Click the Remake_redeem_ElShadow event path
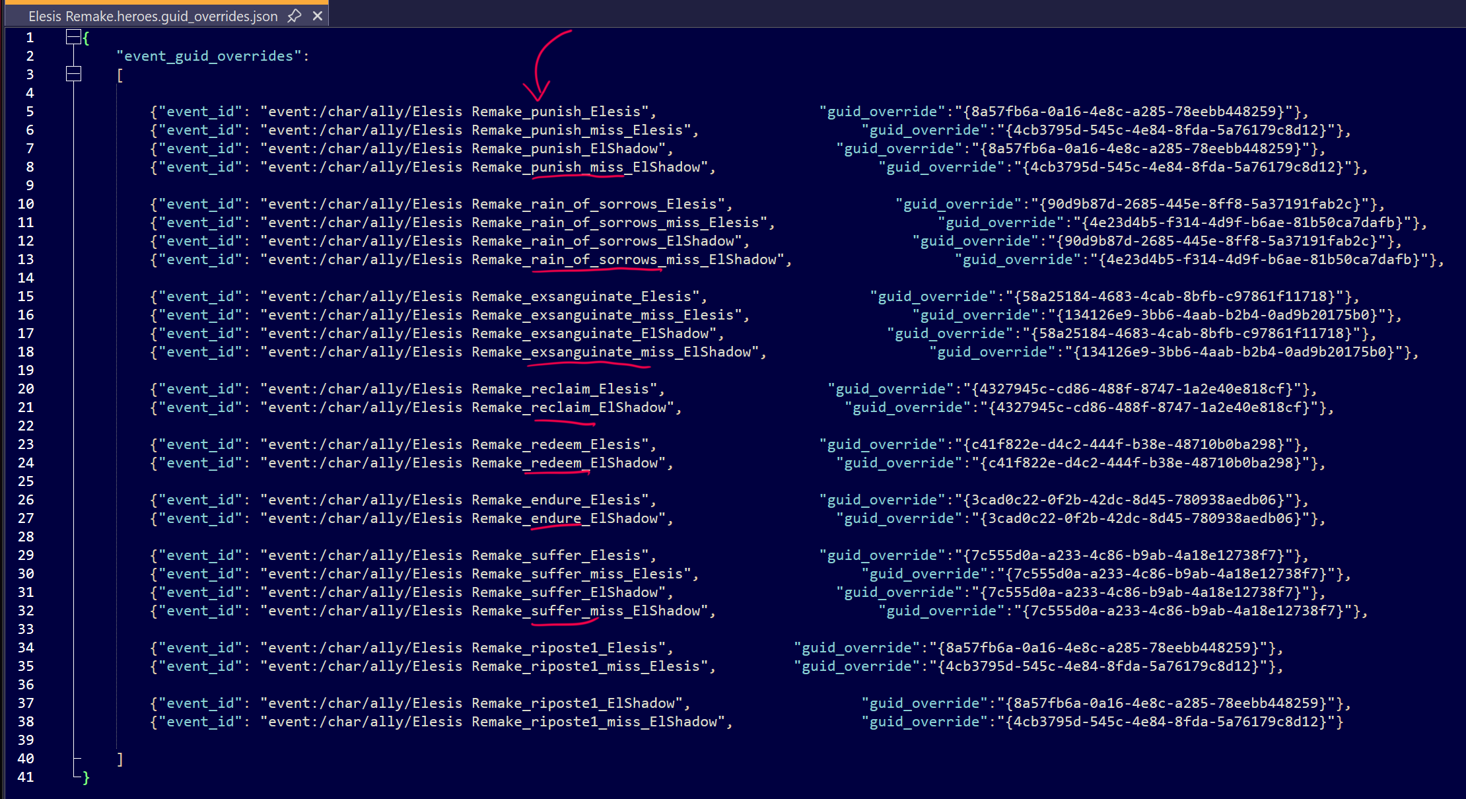 tap(463, 463)
